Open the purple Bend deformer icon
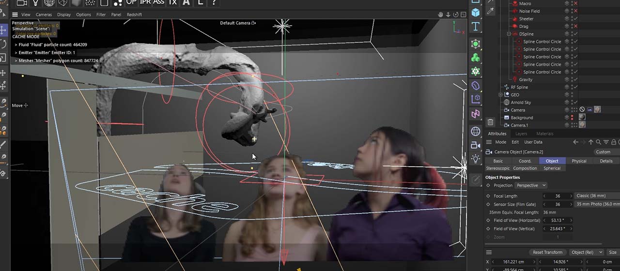 (x=476, y=86)
